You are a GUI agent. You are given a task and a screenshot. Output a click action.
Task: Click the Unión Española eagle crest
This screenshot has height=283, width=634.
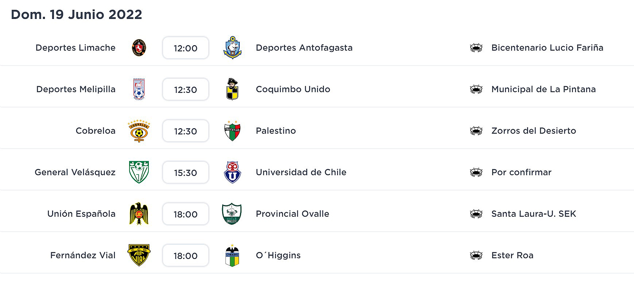pos(139,214)
